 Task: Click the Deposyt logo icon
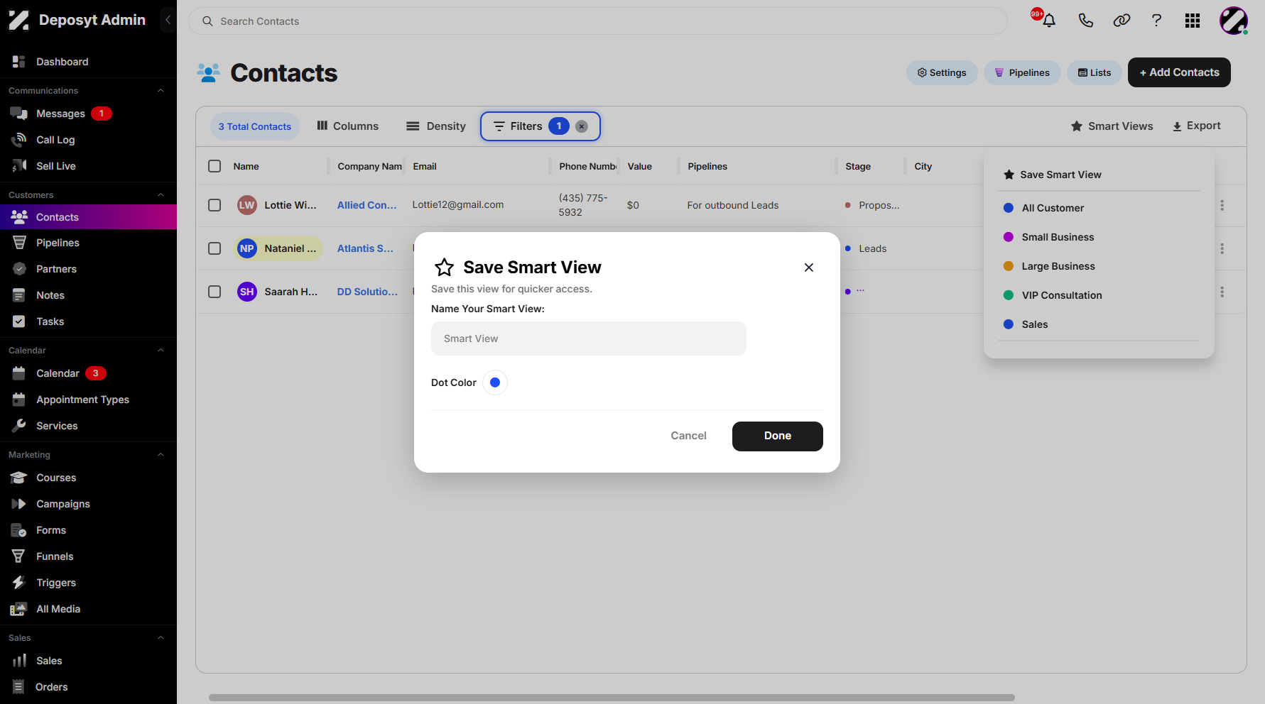pos(18,20)
